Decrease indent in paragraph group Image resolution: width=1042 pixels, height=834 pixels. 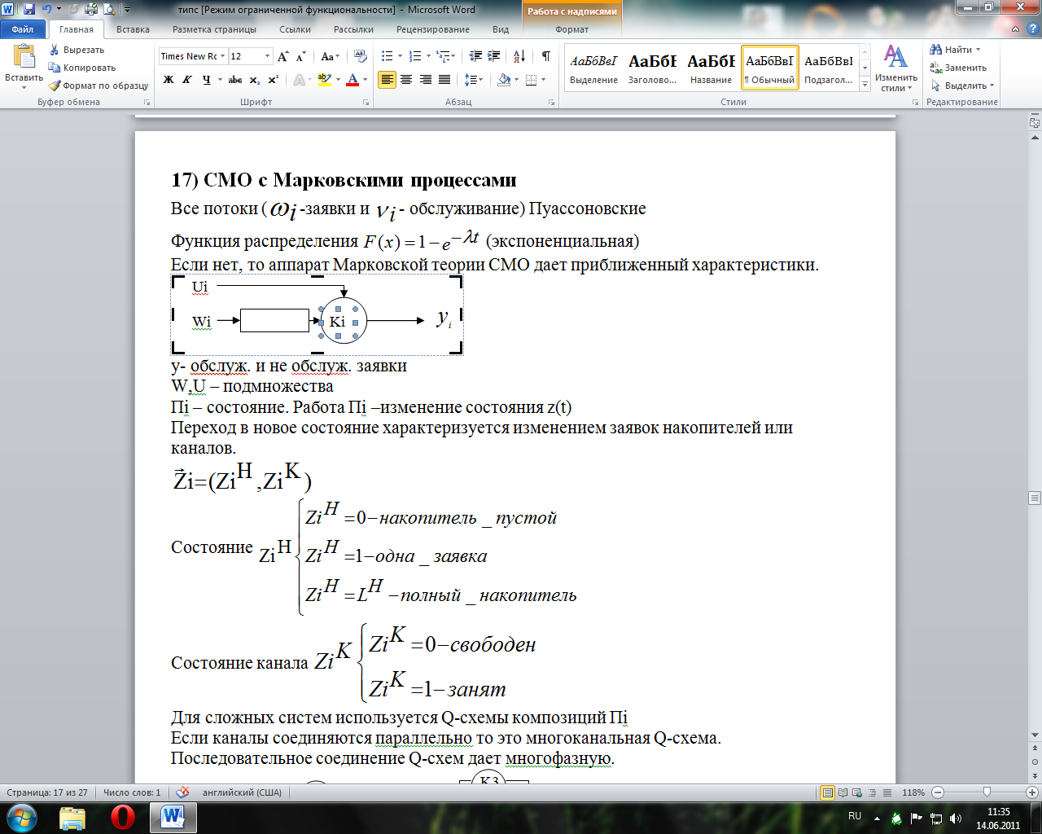(475, 56)
